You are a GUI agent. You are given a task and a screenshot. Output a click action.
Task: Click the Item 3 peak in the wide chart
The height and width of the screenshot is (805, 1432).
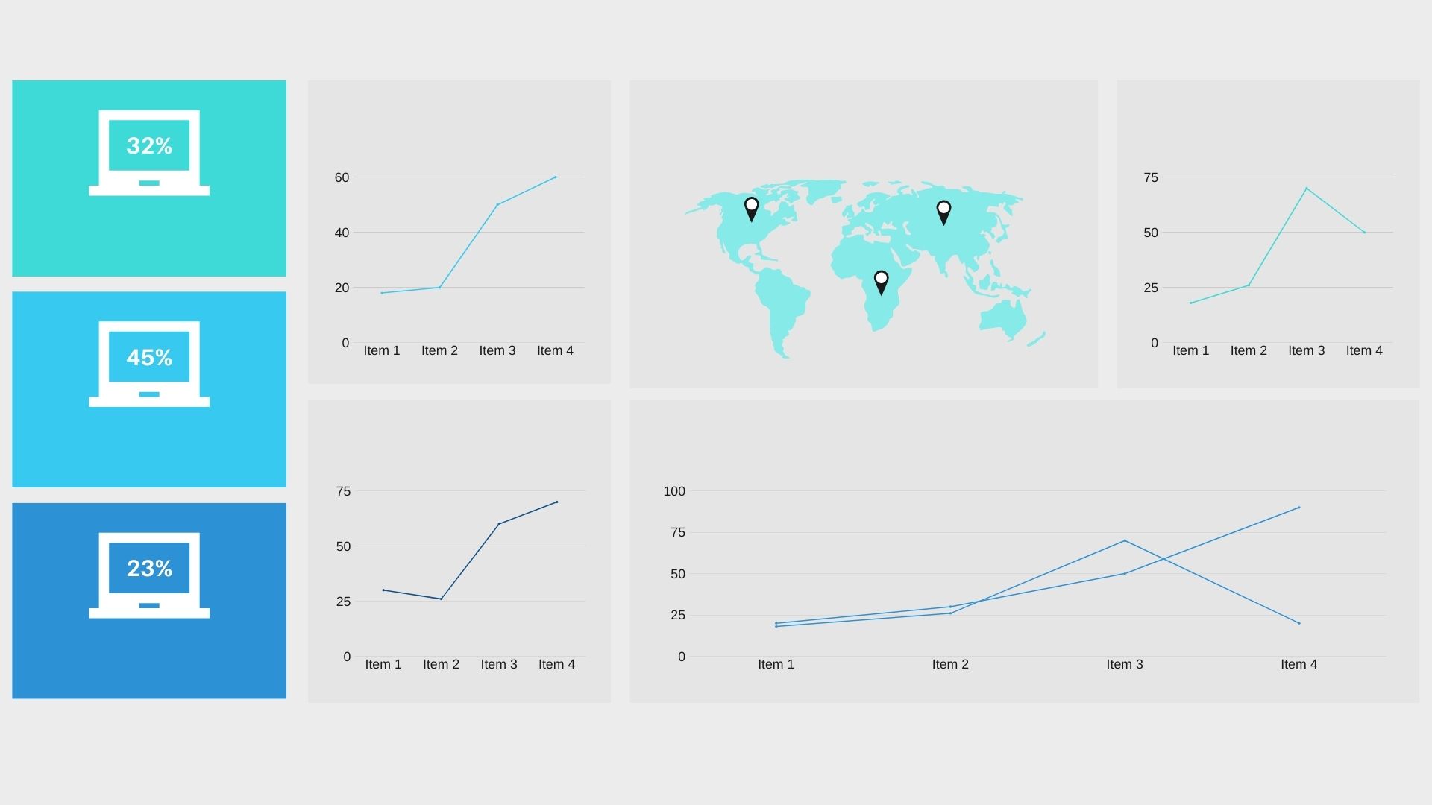tap(1125, 541)
